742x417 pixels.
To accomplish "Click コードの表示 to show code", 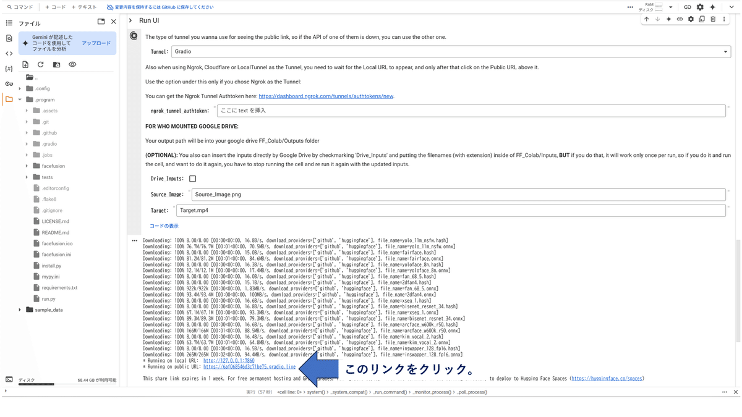I will coord(164,226).
